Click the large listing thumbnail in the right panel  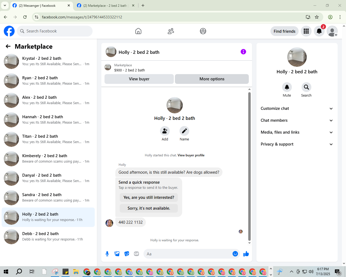coord(297,57)
